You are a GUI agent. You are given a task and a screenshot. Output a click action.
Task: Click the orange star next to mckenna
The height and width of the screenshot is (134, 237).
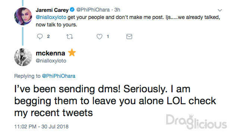72,52
